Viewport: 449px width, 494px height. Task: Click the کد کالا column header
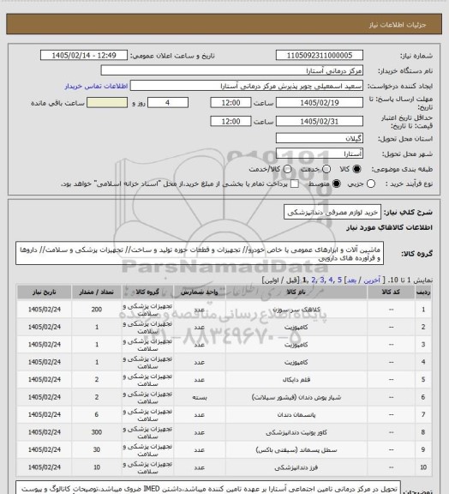click(x=391, y=292)
